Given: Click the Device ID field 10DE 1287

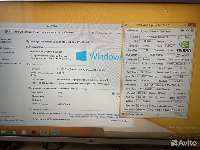Looking at the screenshot, I should coord(178,59).
